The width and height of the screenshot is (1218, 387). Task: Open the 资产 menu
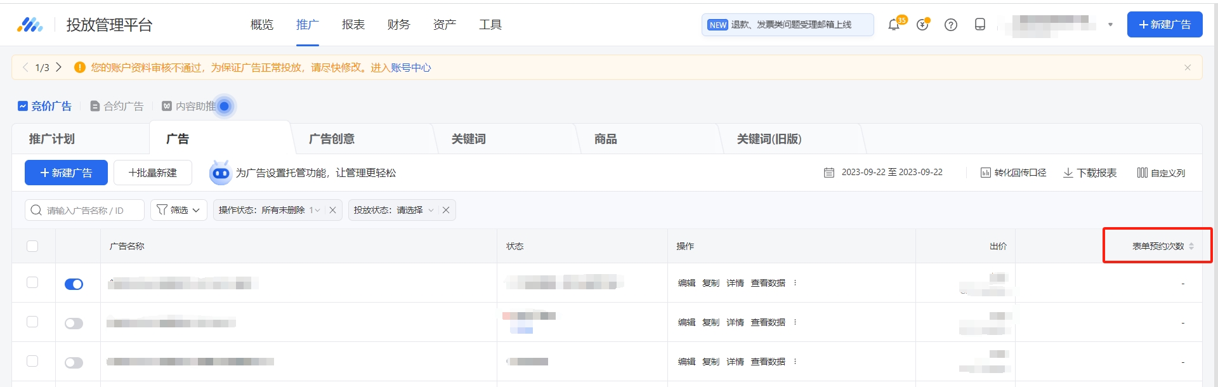coord(445,25)
